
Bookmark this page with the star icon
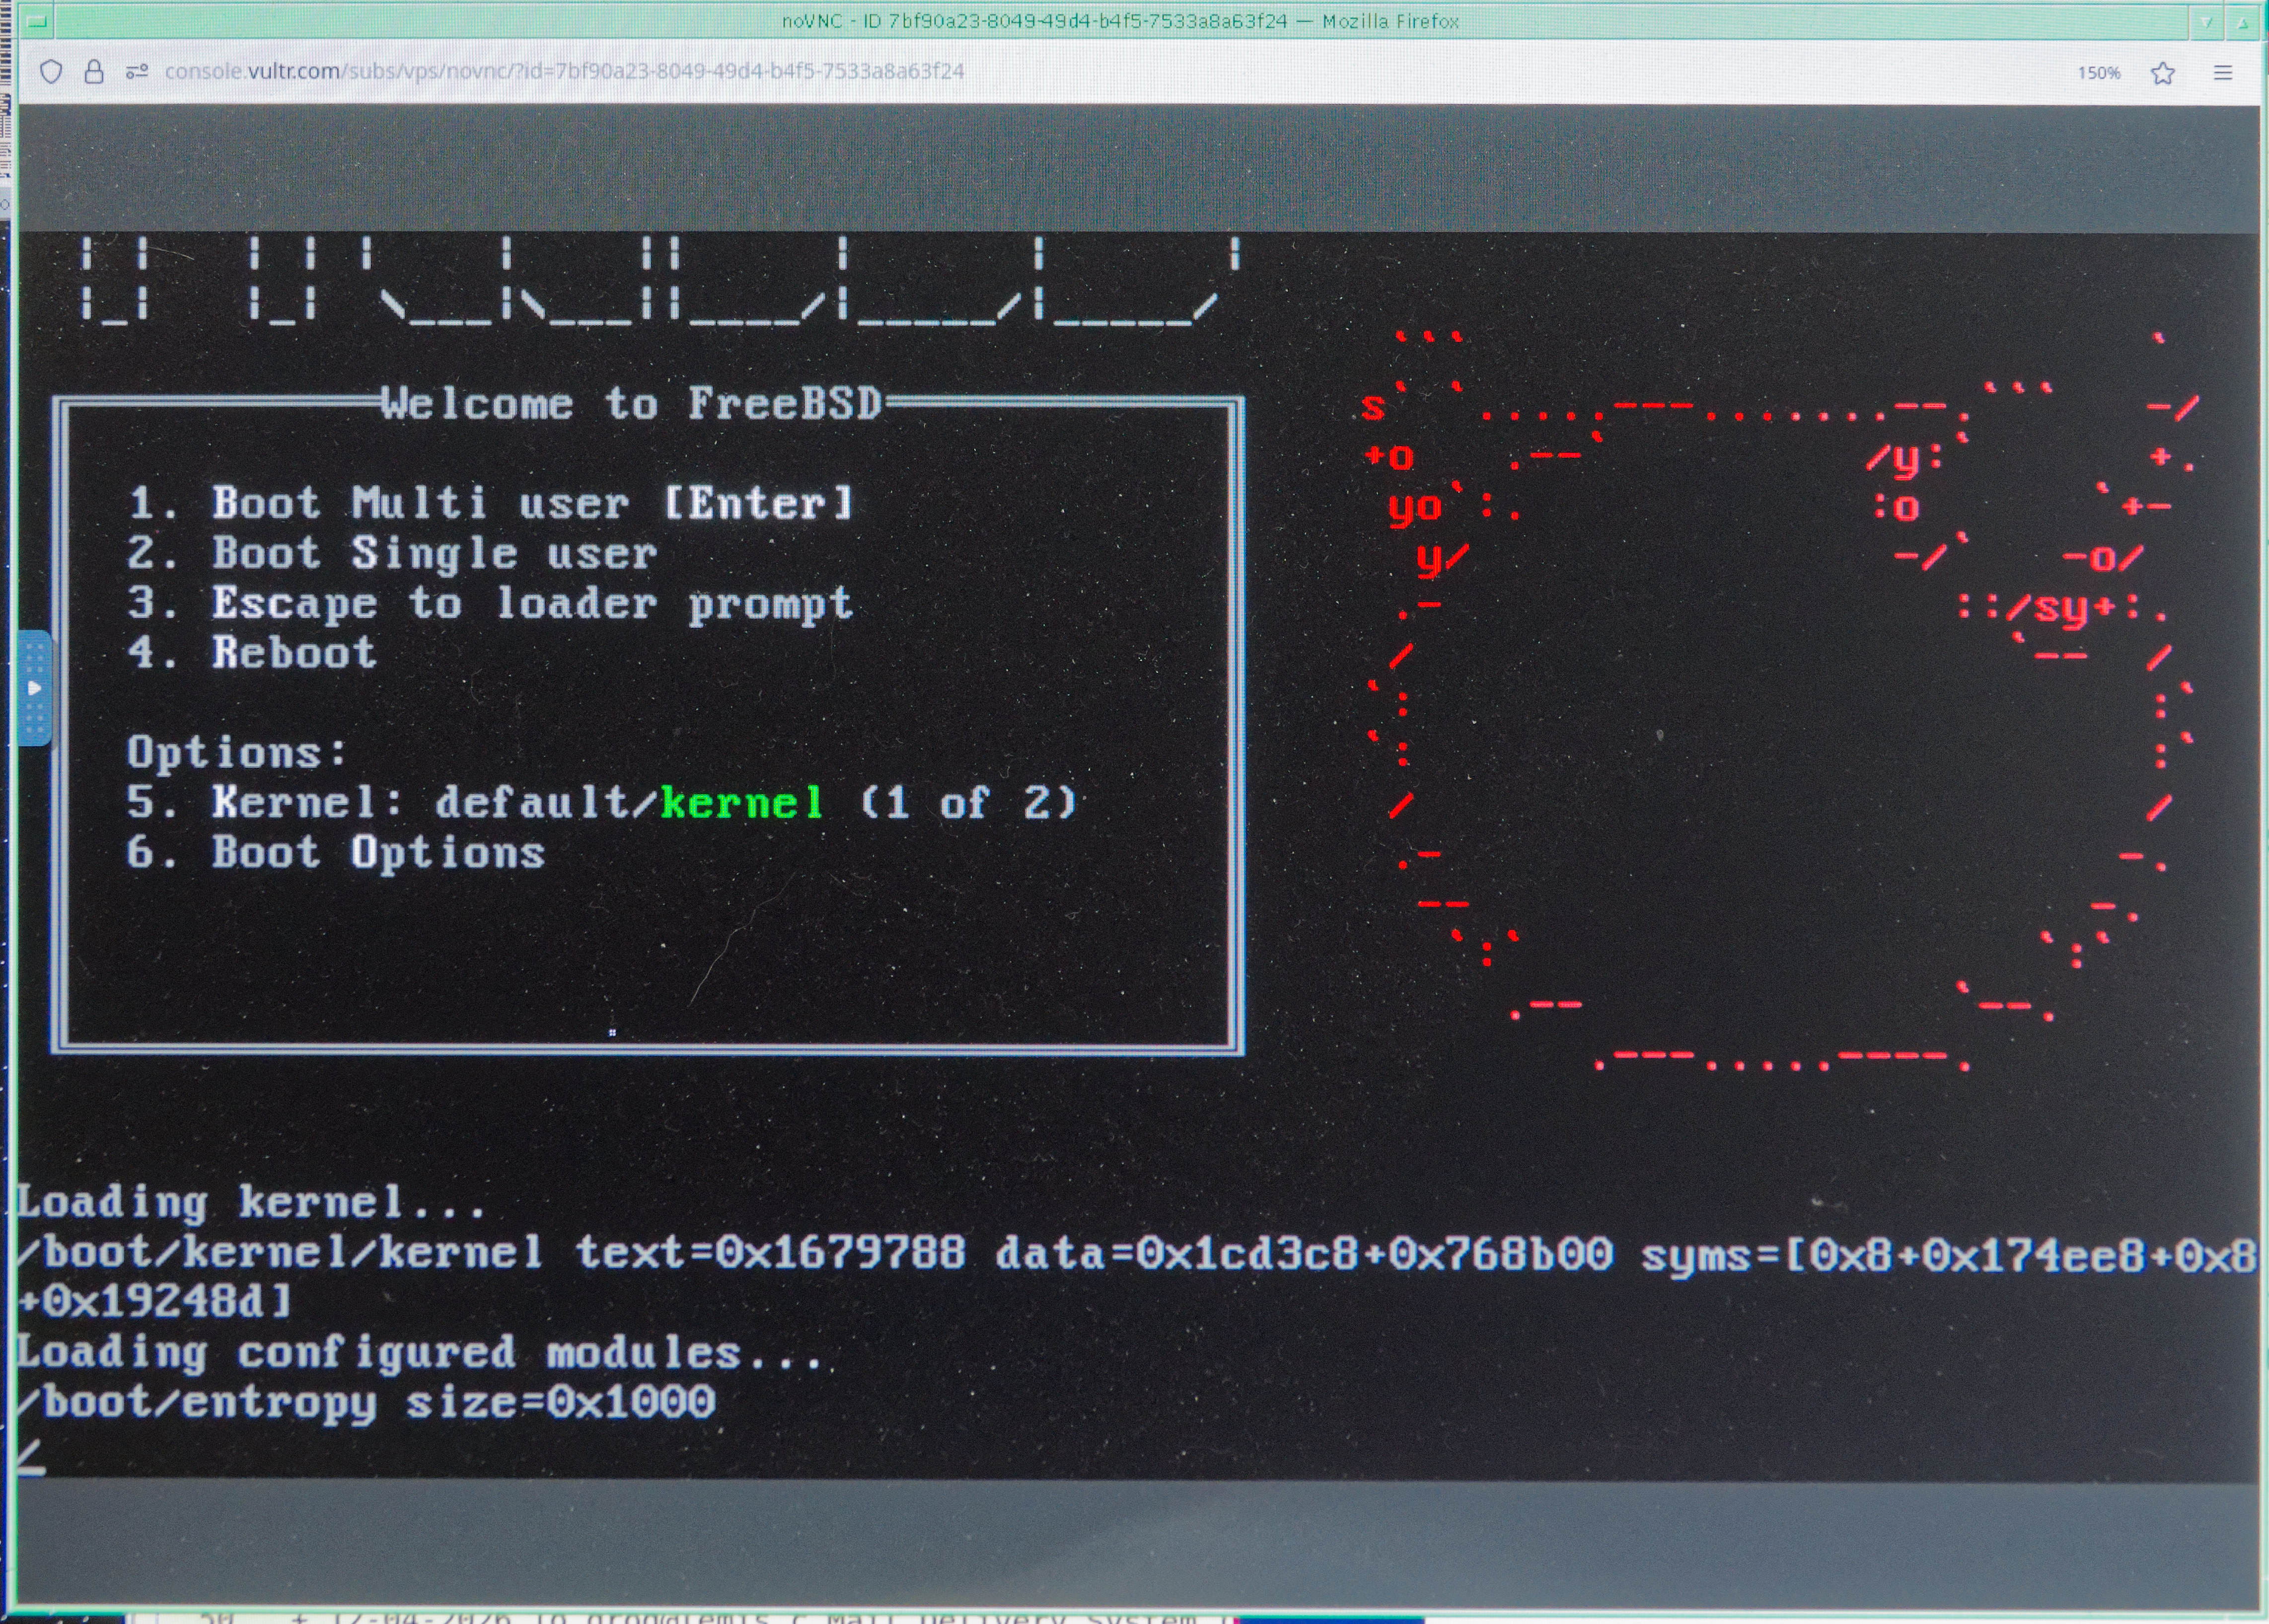(2163, 72)
